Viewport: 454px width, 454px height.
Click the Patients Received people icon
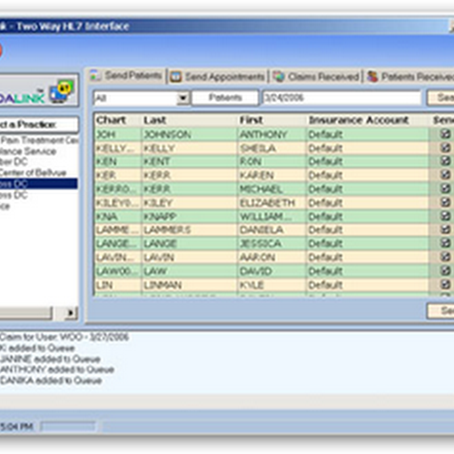[x=372, y=77]
